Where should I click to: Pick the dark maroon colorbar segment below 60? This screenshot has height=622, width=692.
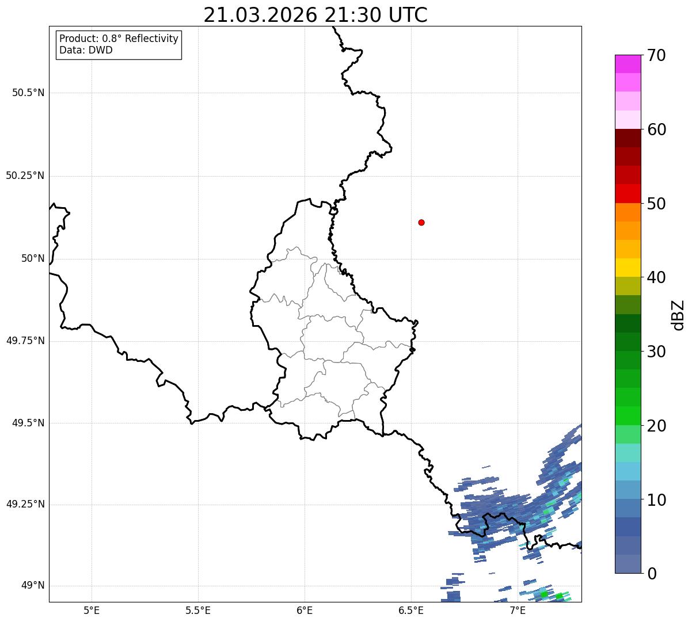[628, 138]
